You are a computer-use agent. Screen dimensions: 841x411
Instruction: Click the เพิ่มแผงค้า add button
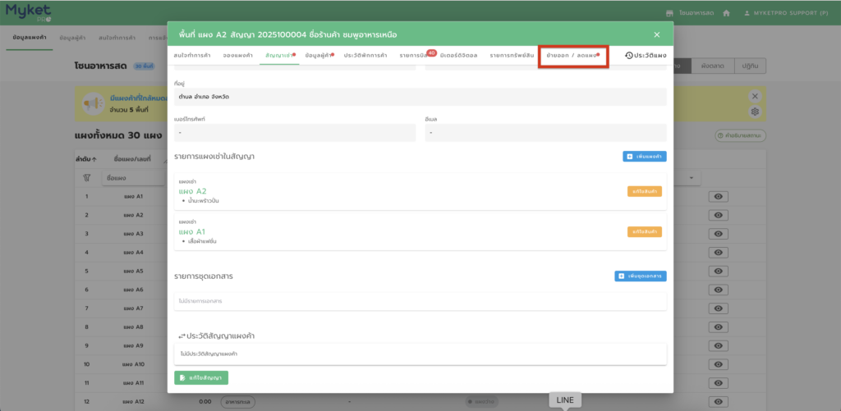[x=644, y=156]
